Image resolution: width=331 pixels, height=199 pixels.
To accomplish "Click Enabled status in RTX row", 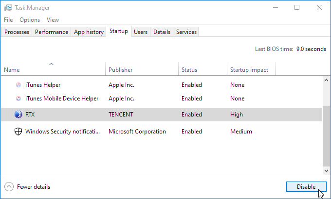I will 192,115.
